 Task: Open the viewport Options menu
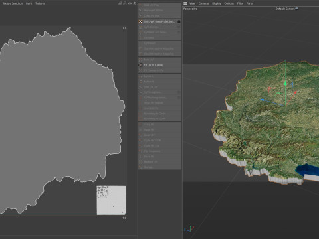[x=229, y=3]
